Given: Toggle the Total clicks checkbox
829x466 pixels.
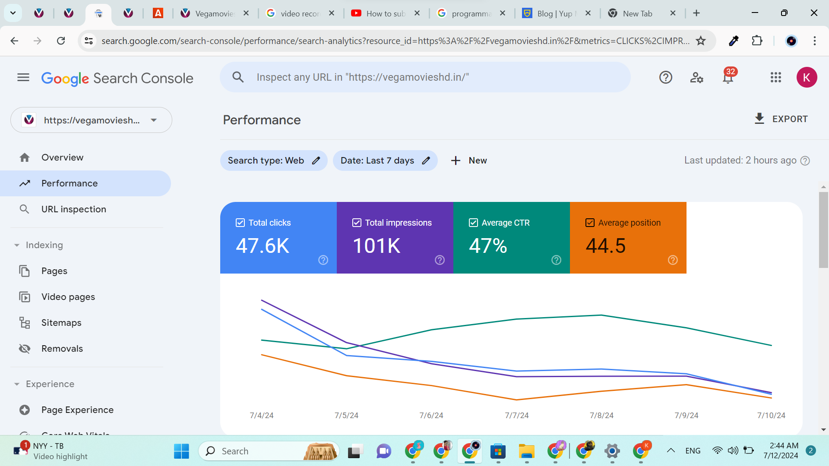Looking at the screenshot, I should 240,223.
